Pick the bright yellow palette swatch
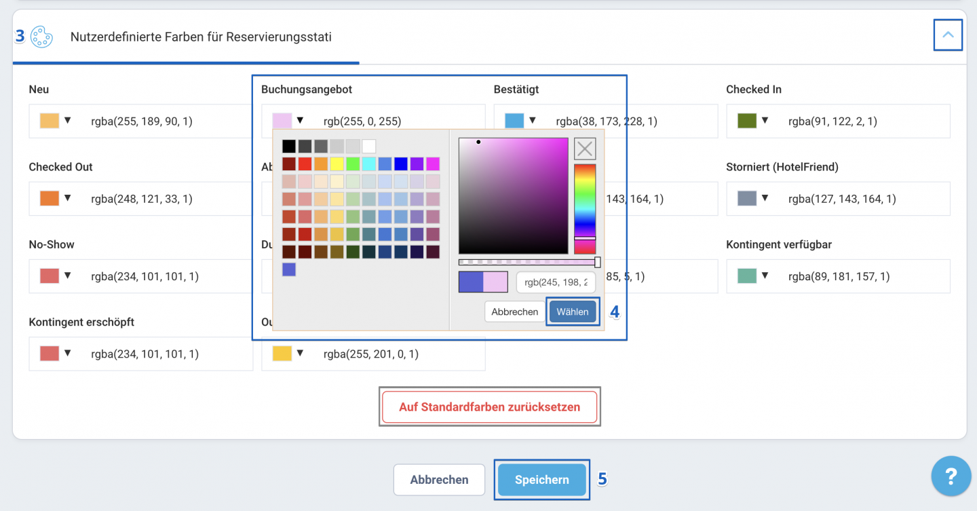The height and width of the screenshot is (511, 977). [337, 164]
